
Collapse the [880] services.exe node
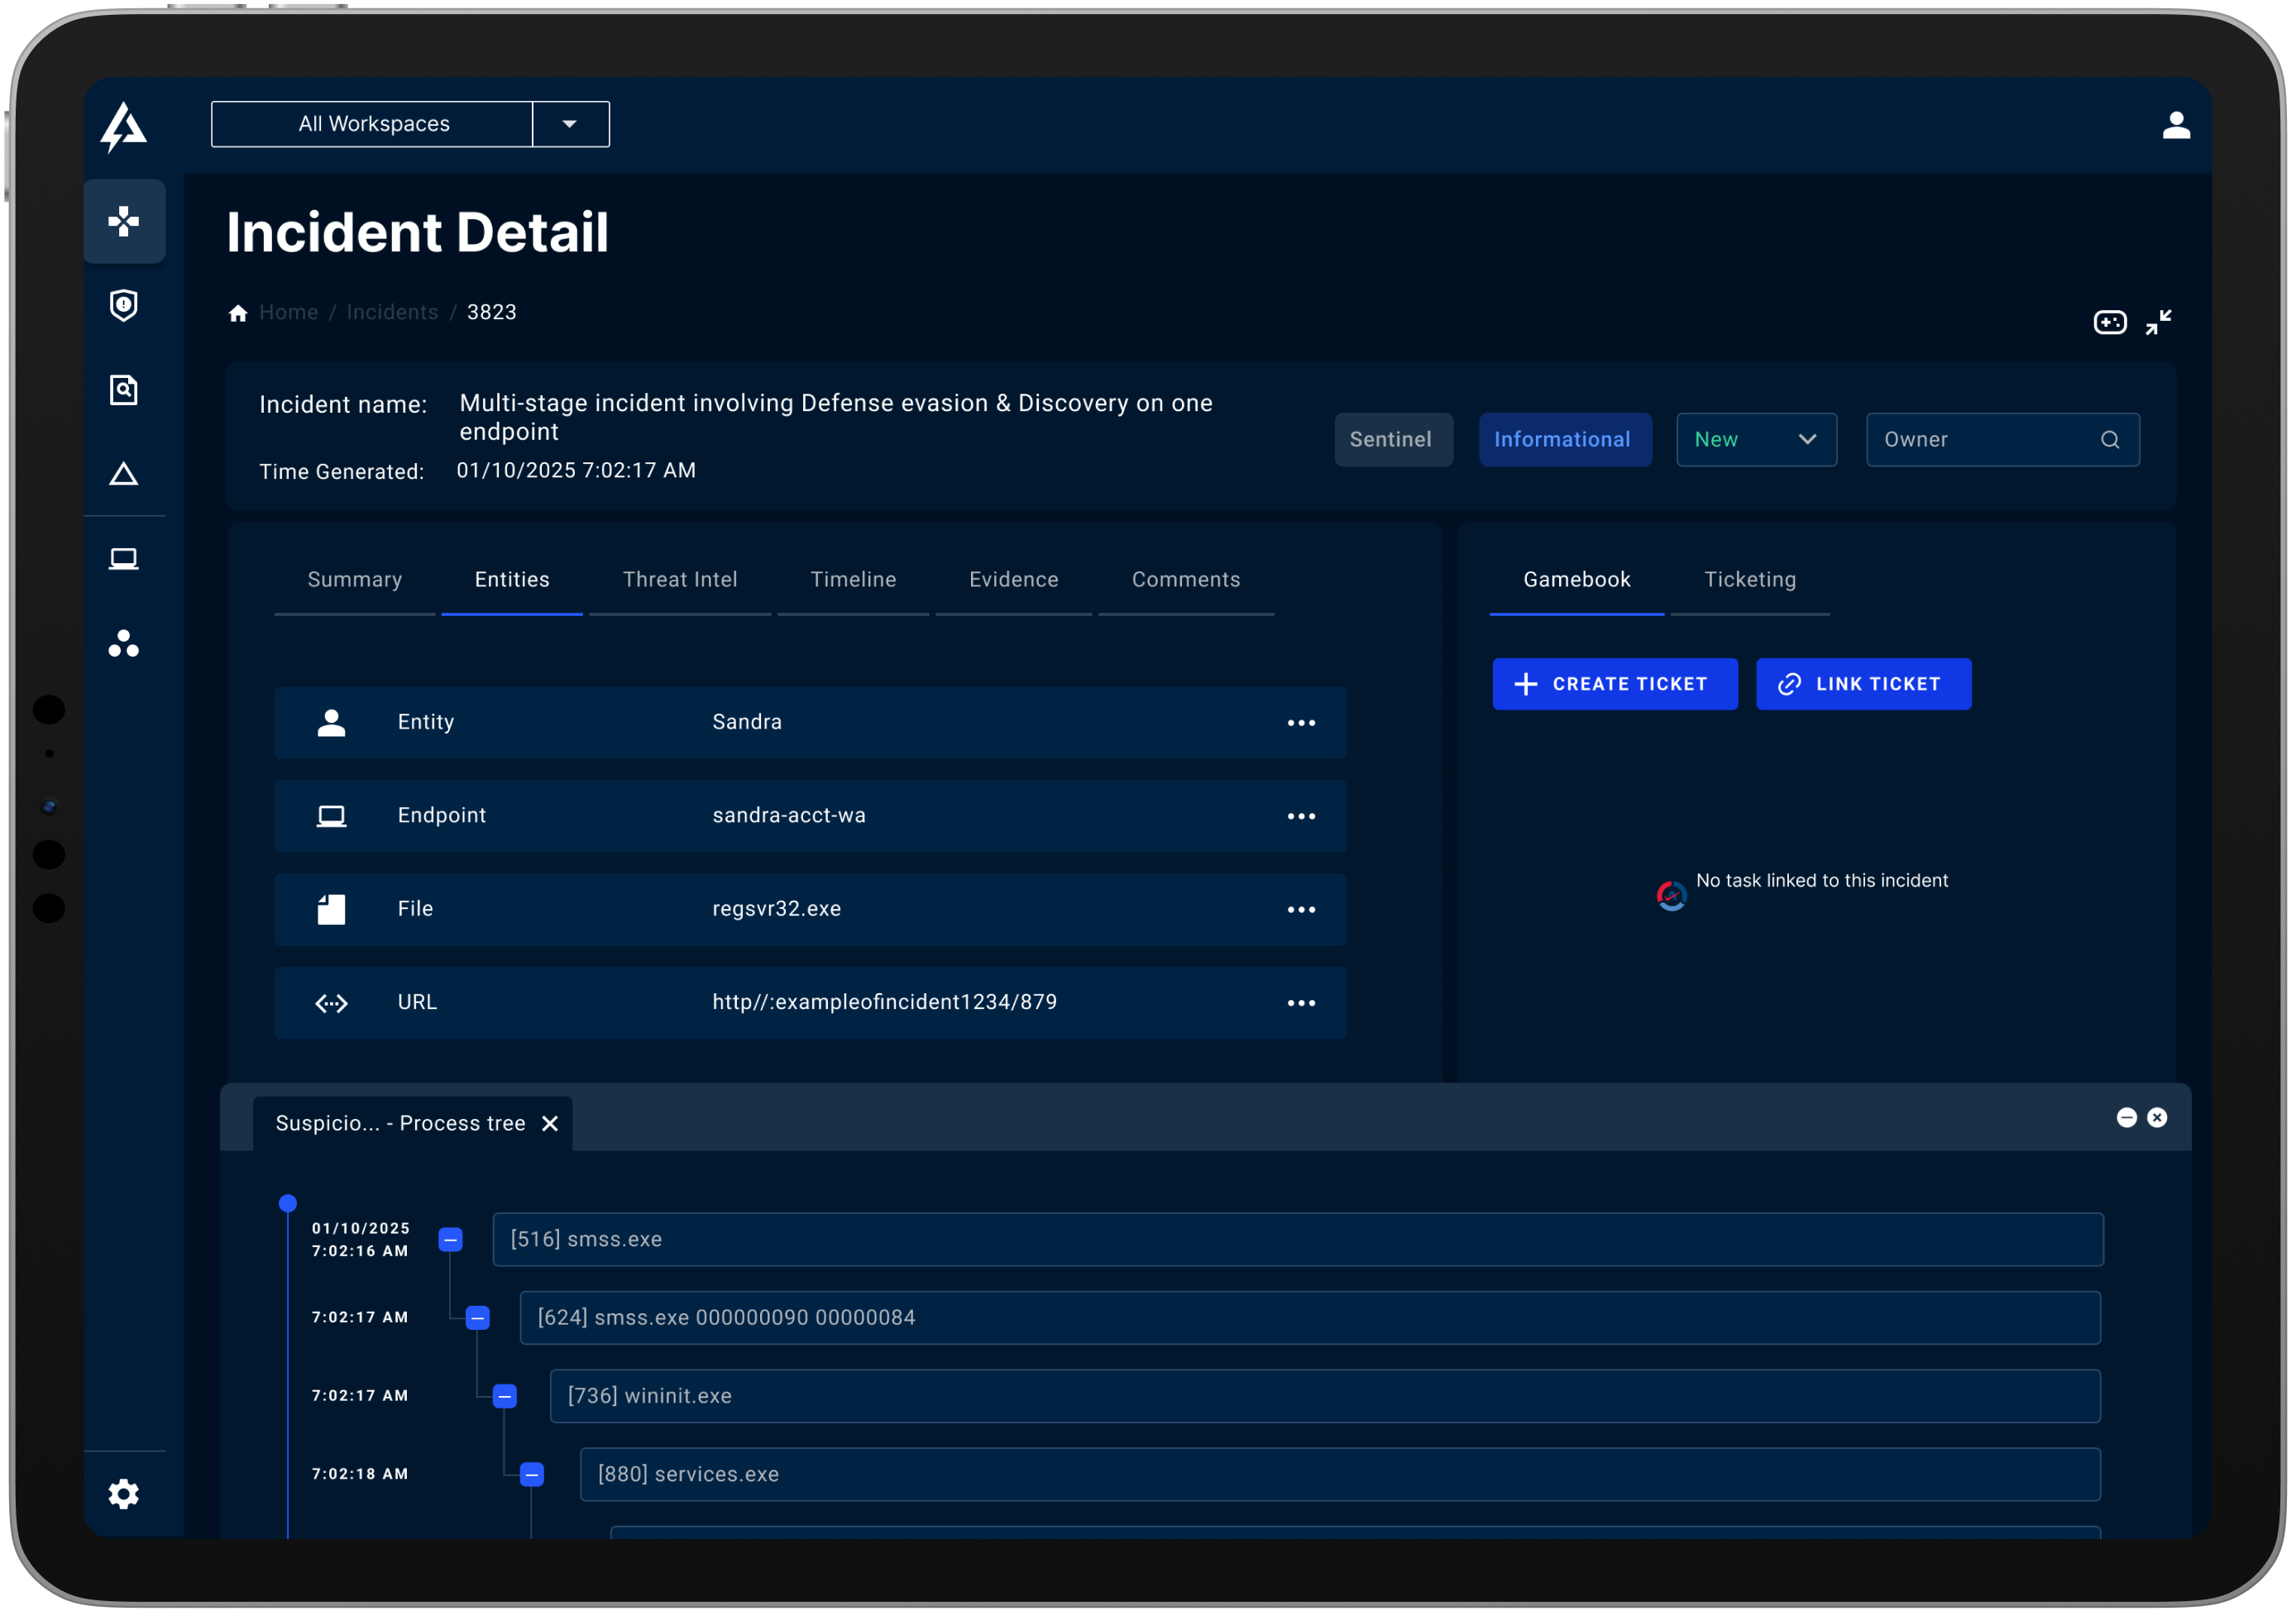click(x=532, y=1474)
